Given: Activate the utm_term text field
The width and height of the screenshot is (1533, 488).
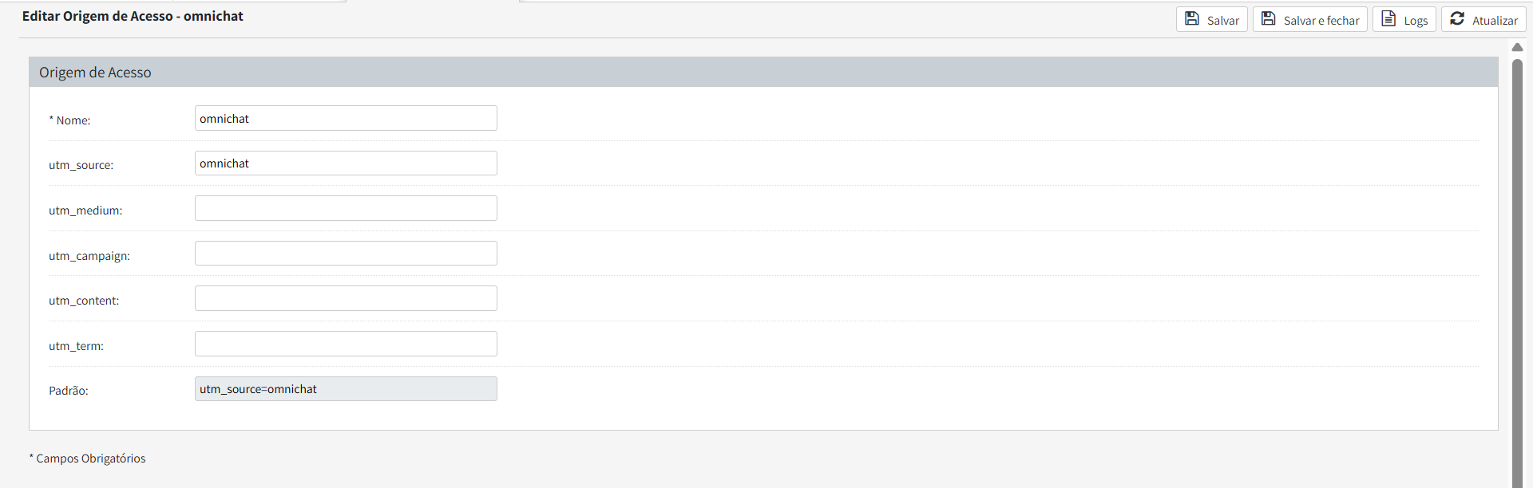Looking at the screenshot, I should pyautogui.click(x=346, y=344).
